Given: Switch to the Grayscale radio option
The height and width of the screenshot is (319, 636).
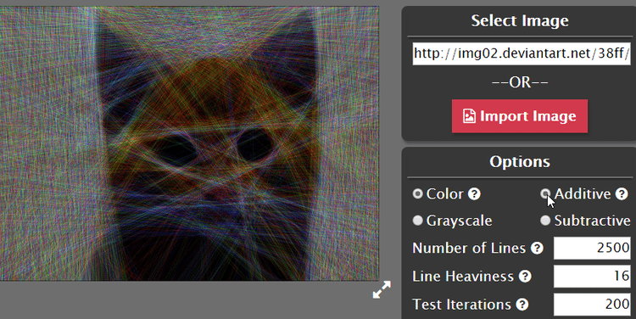Looking at the screenshot, I should coord(418,221).
